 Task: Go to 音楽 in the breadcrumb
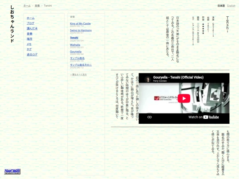[x=37, y=6]
